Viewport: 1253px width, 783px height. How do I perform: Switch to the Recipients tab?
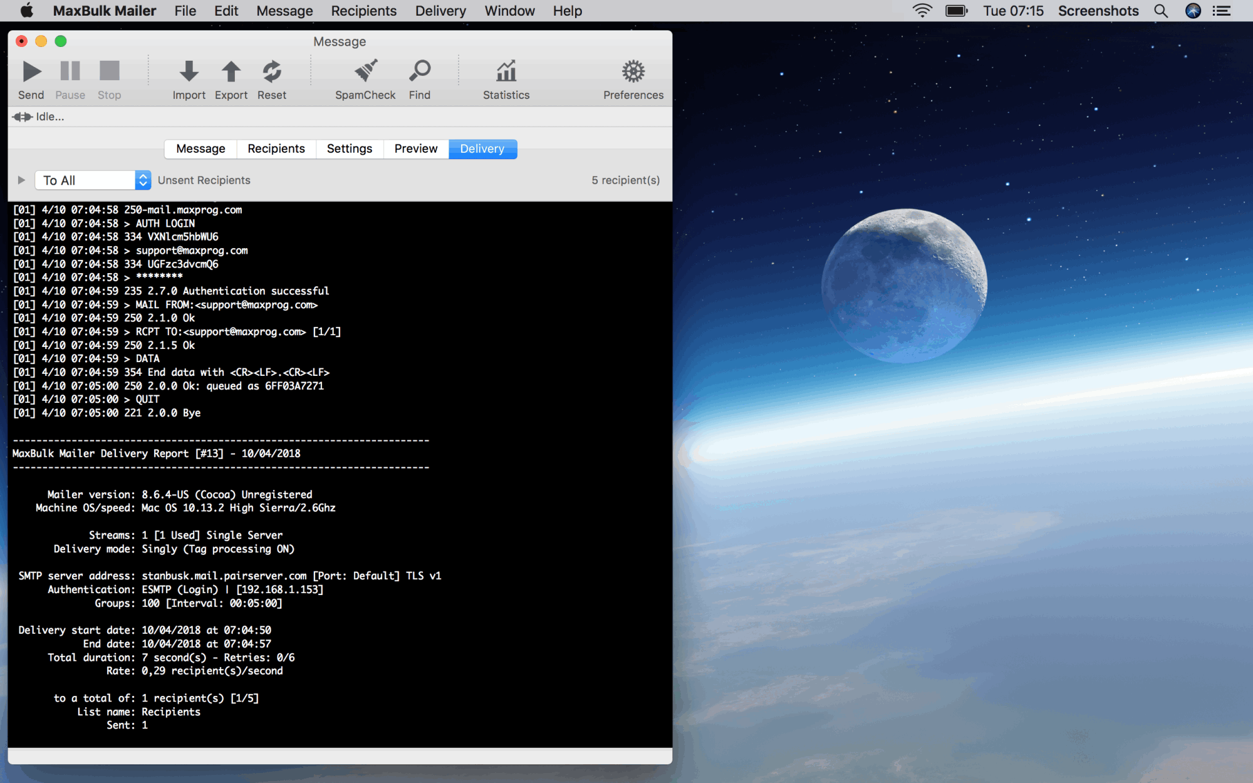[x=275, y=148]
